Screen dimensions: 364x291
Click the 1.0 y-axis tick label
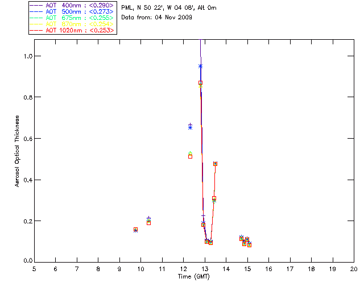28,56
